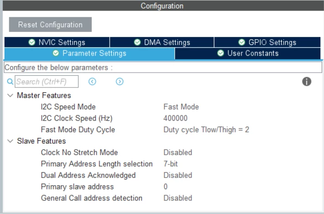The image size is (324, 214).
Task: Open the DMA Settings tab
Action: click(162, 42)
